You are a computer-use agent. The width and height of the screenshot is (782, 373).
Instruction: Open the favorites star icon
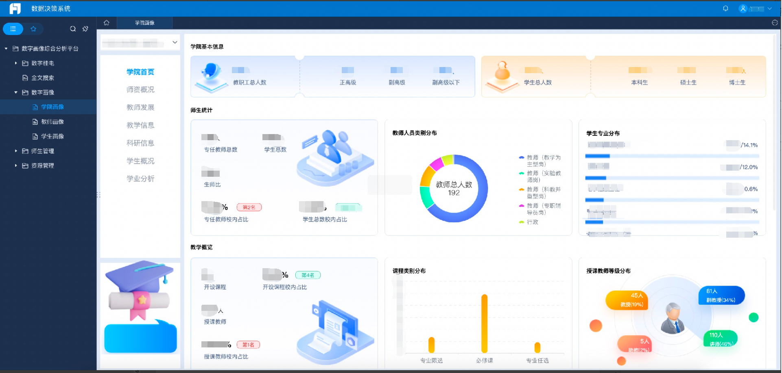pyautogui.click(x=33, y=29)
